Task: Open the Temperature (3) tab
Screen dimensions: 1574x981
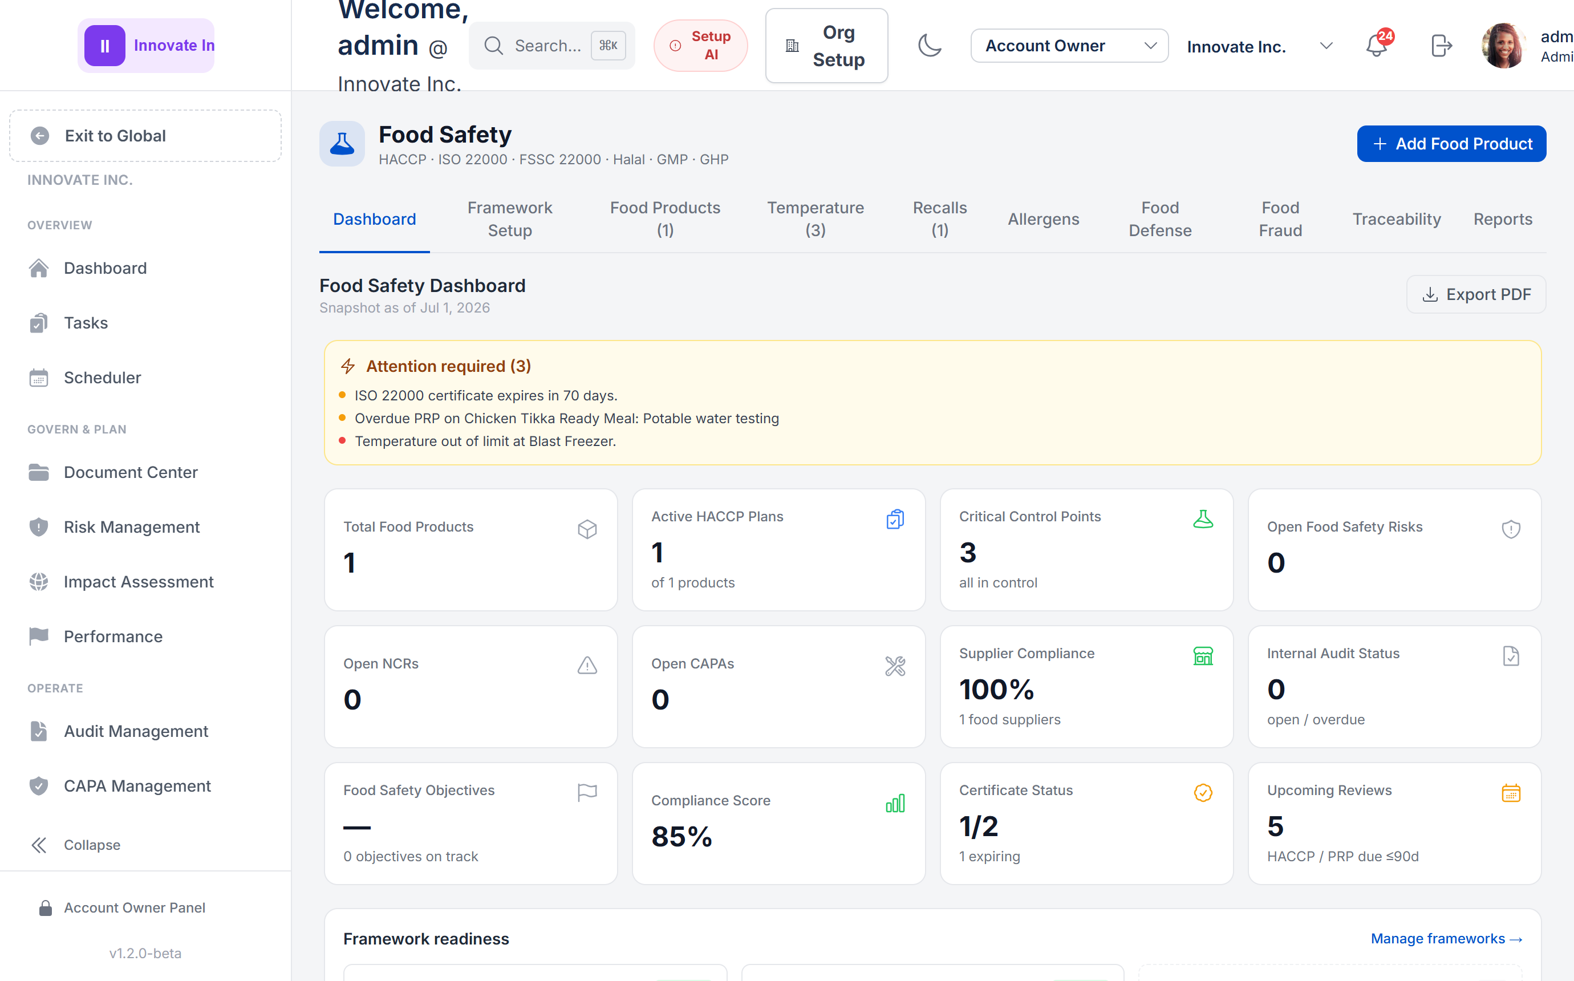Action: [x=815, y=219]
